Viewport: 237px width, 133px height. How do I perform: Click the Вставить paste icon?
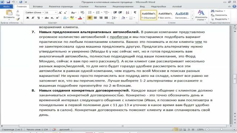(x=9, y=13)
